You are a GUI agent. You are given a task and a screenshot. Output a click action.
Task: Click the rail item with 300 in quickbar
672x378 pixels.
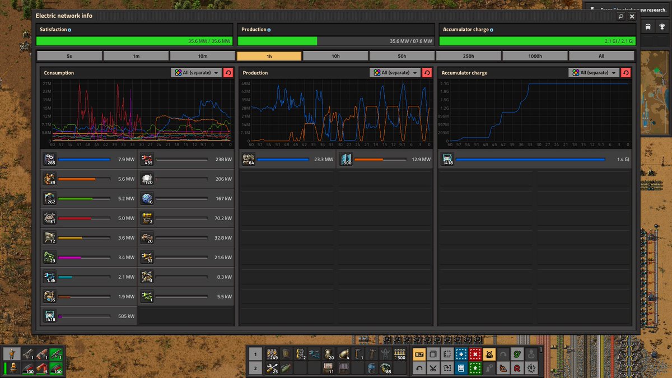pos(400,354)
